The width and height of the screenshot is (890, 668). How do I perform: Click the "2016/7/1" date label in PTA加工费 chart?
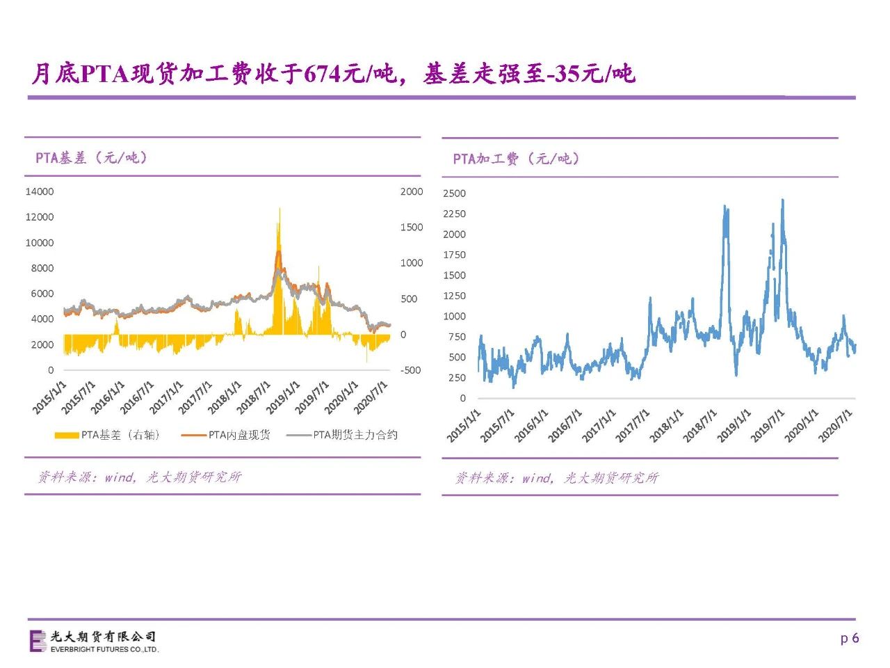[565, 426]
